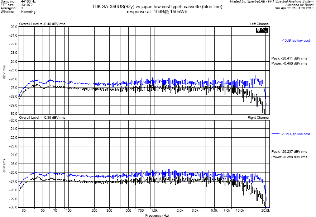Select the Right Channel "-10dB jap low cost" legend label

pyautogui.click(x=296, y=134)
